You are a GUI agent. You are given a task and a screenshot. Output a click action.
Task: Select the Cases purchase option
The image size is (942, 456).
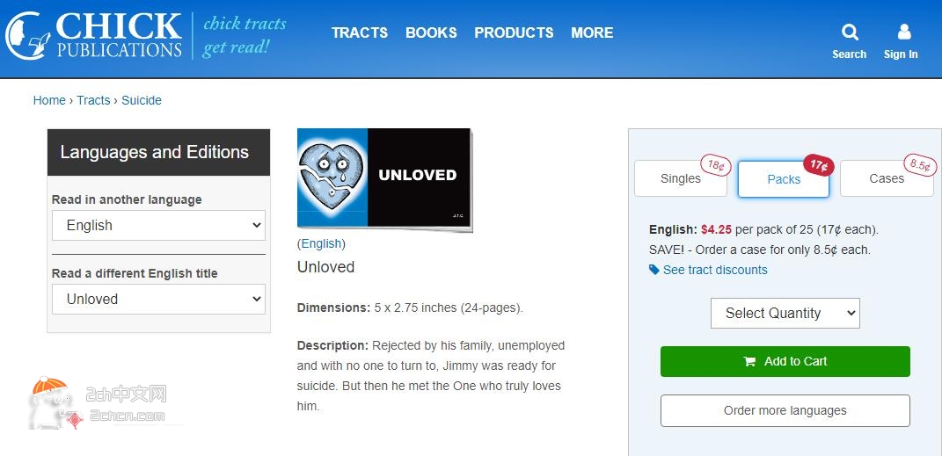pos(887,178)
